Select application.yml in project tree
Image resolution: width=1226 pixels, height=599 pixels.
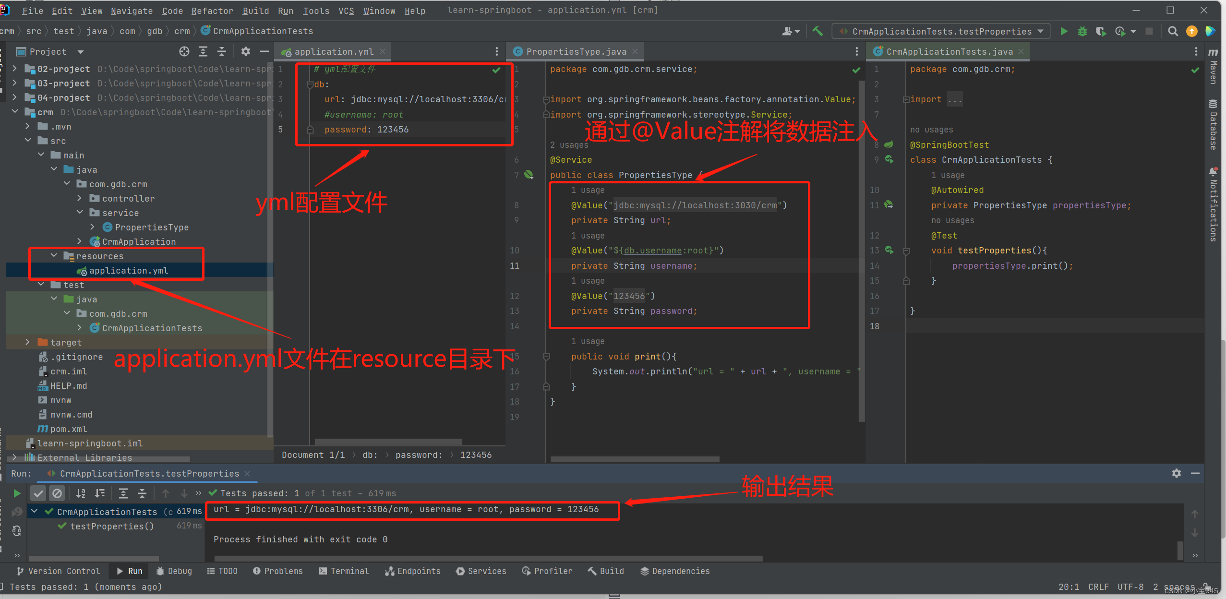[129, 270]
